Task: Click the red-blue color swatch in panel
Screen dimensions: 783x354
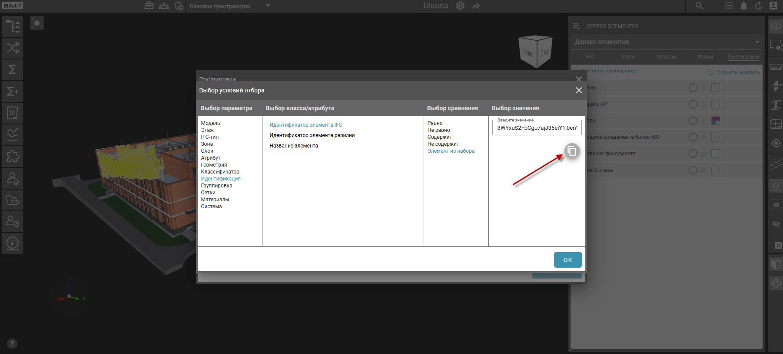Action: point(716,121)
